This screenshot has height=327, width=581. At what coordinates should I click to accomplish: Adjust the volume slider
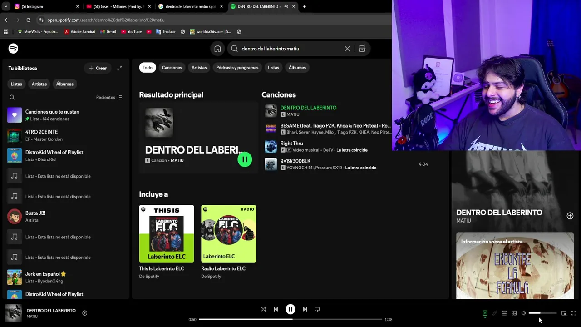[542, 313]
